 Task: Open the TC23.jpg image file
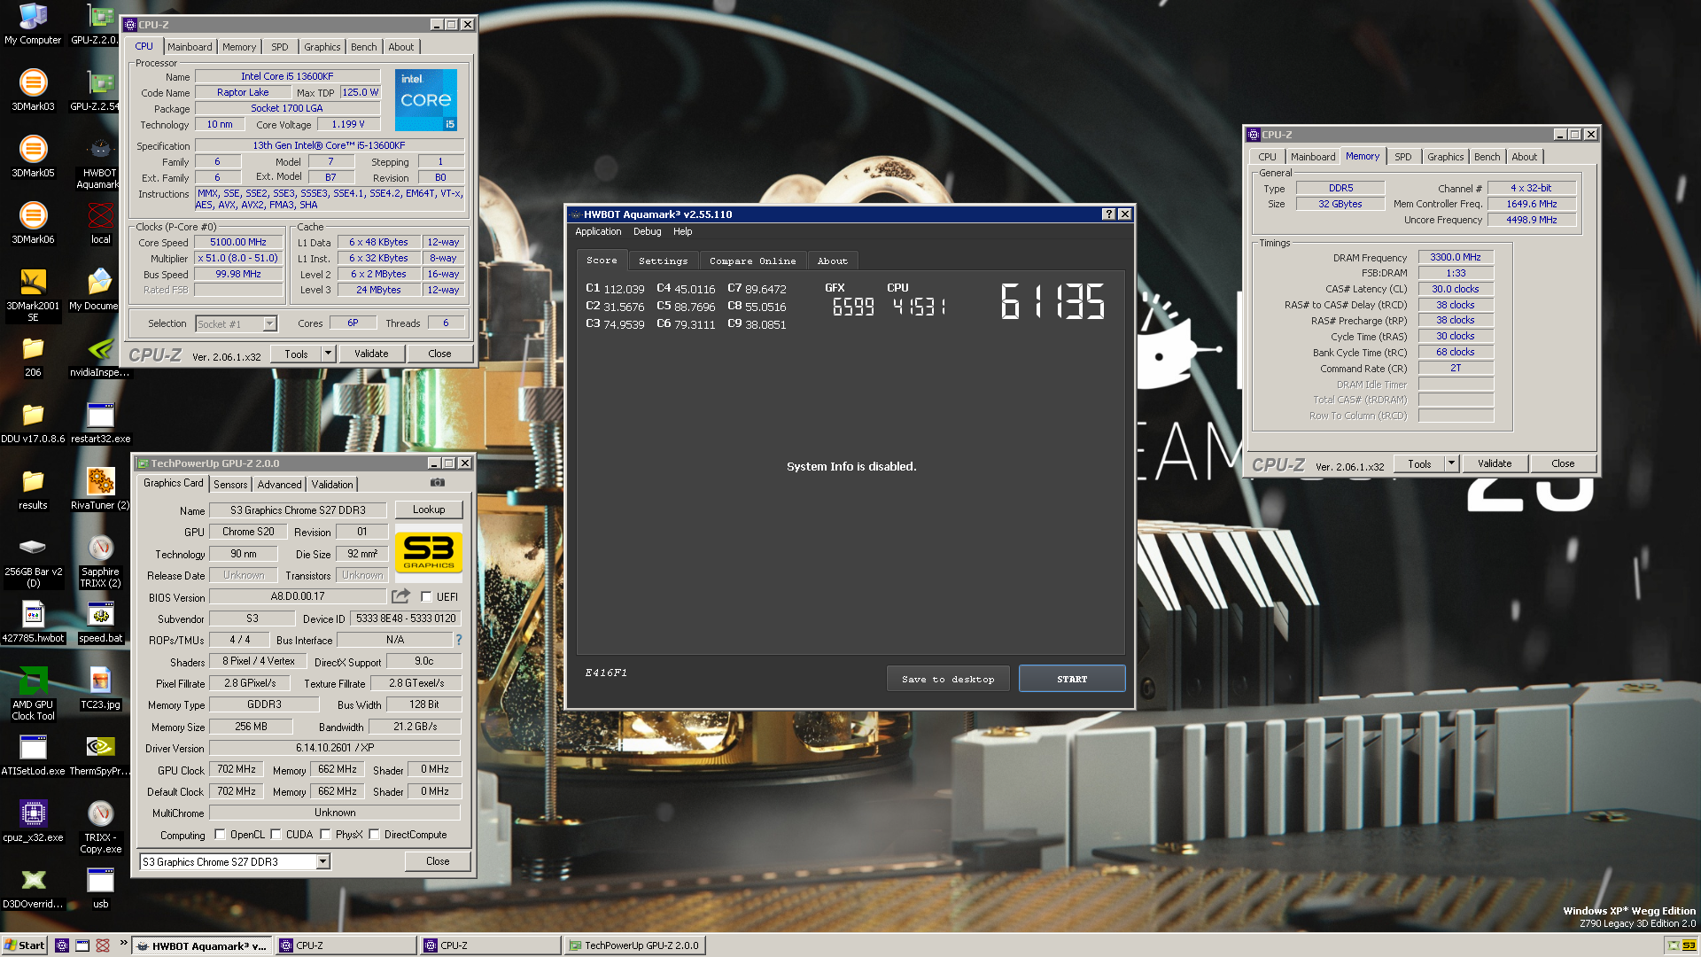point(100,688)
